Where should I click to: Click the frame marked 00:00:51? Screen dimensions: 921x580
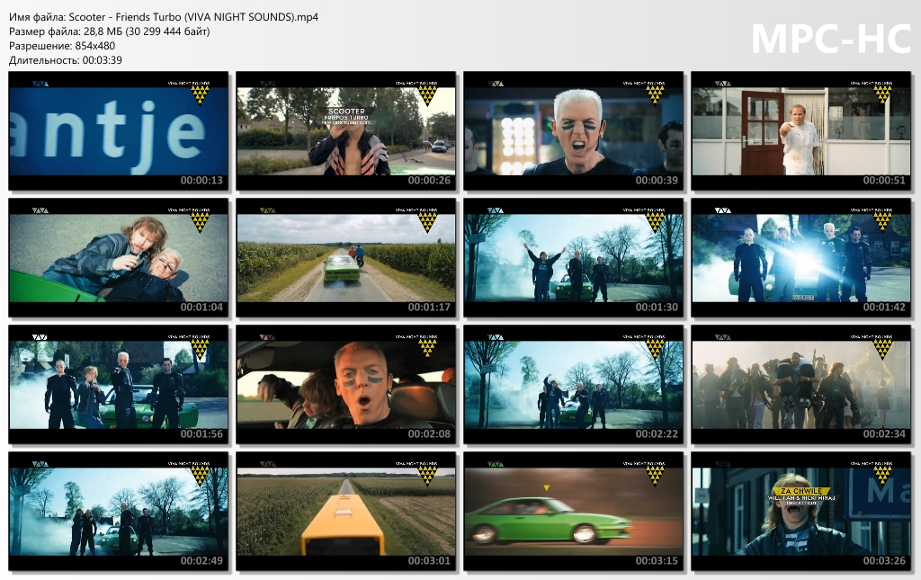pyautogui.click(x=801, y=131)
